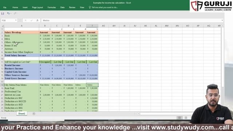Image resolution: width=233 pixels, height=131 pixels.
Task: Click the Business Income label cell
Action: coord(21,69)
